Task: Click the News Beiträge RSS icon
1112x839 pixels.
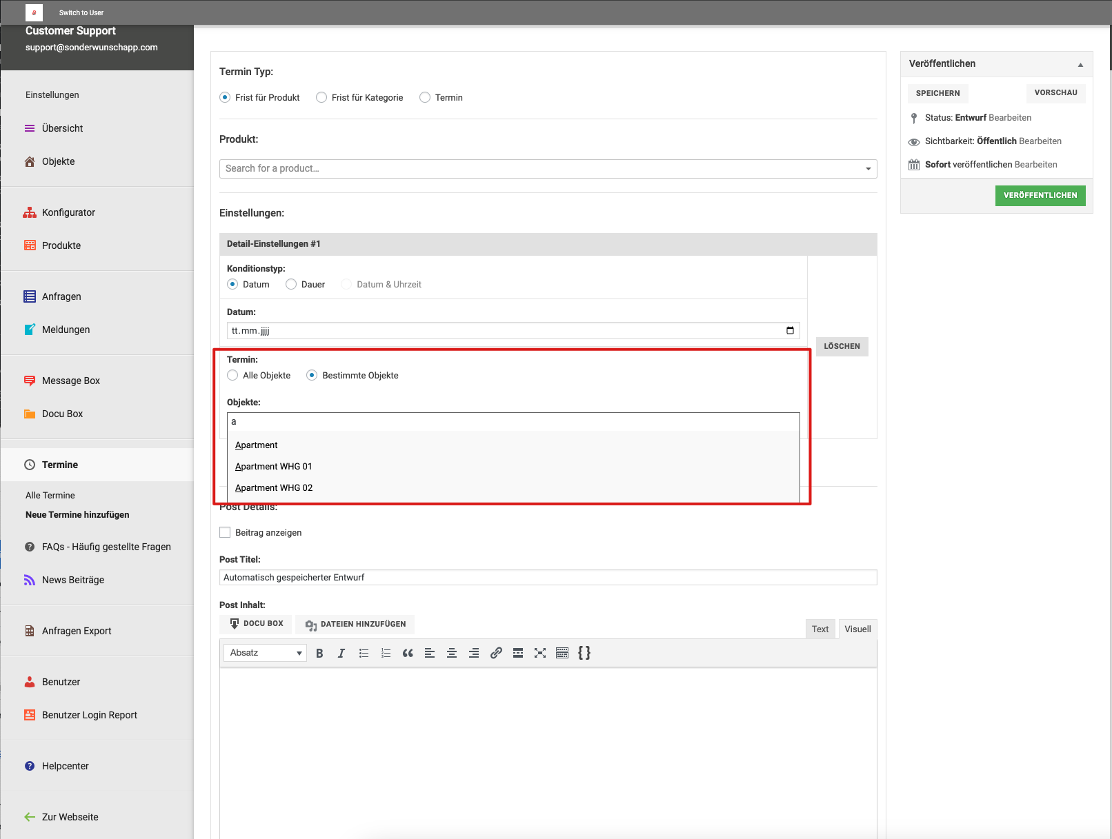Action: [30, 580]
